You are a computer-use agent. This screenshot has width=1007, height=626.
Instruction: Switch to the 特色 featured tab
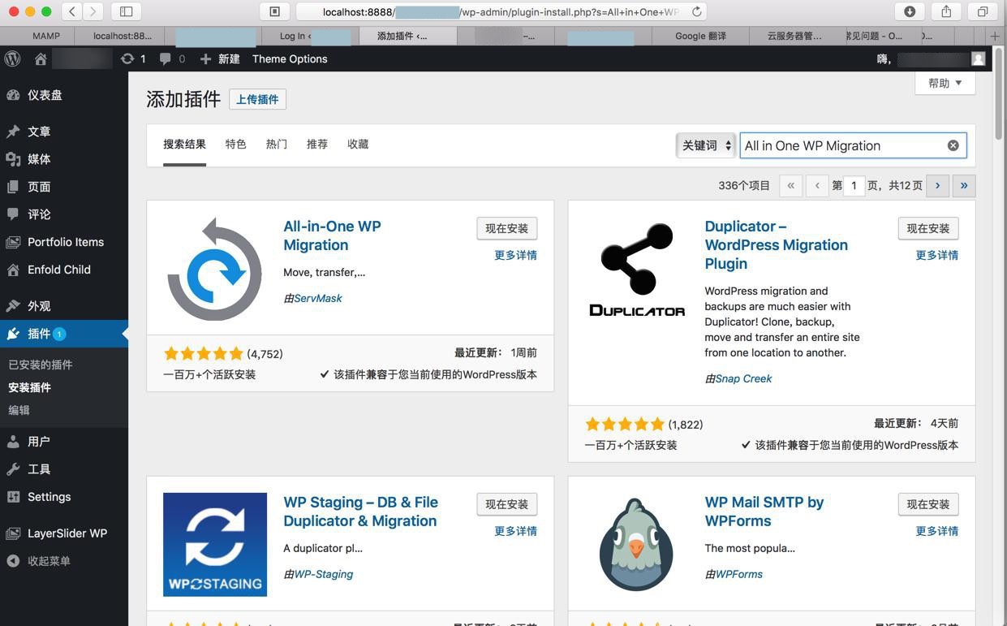(235, 145)
